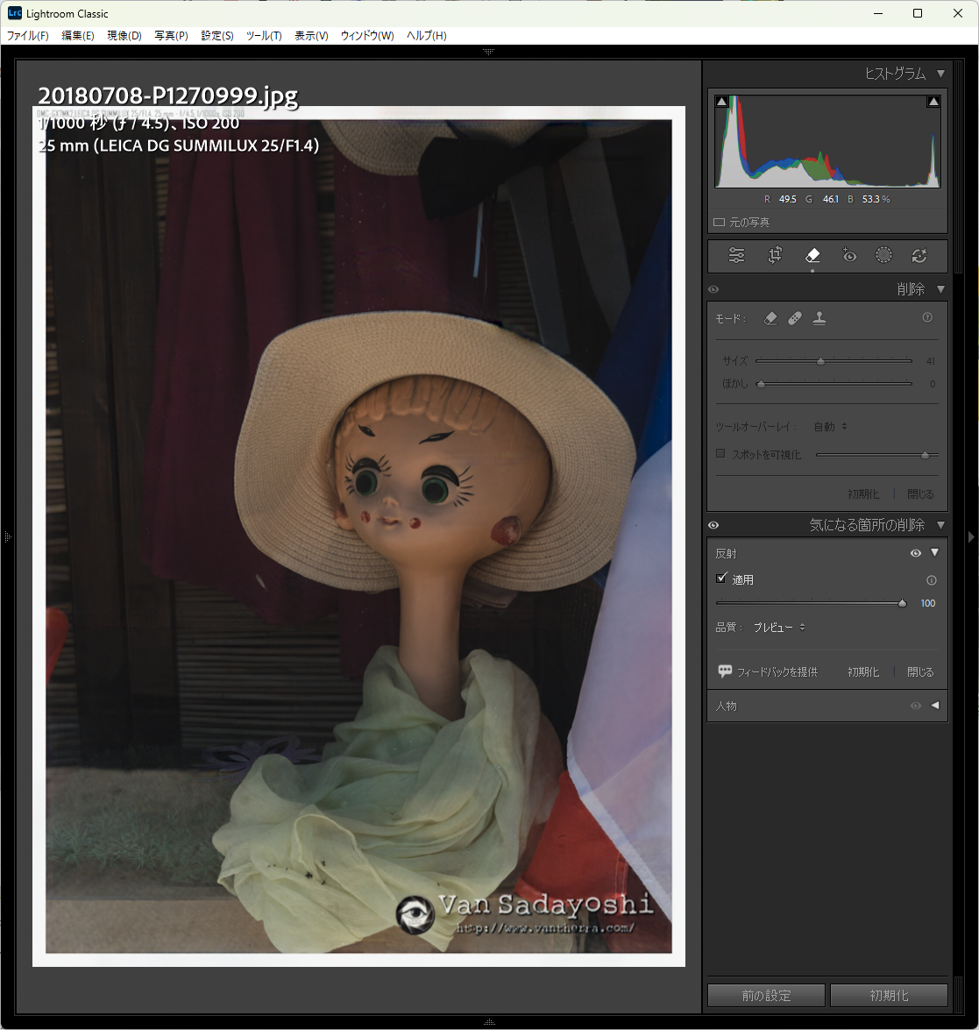Choose the Clone stamp mode icon
979x1030 pixels.
(819, 319)
